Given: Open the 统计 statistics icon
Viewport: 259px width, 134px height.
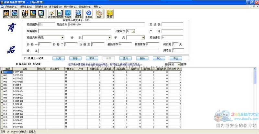Looking at the screenshot, I should pyautogui.click(x=99, y=14).
